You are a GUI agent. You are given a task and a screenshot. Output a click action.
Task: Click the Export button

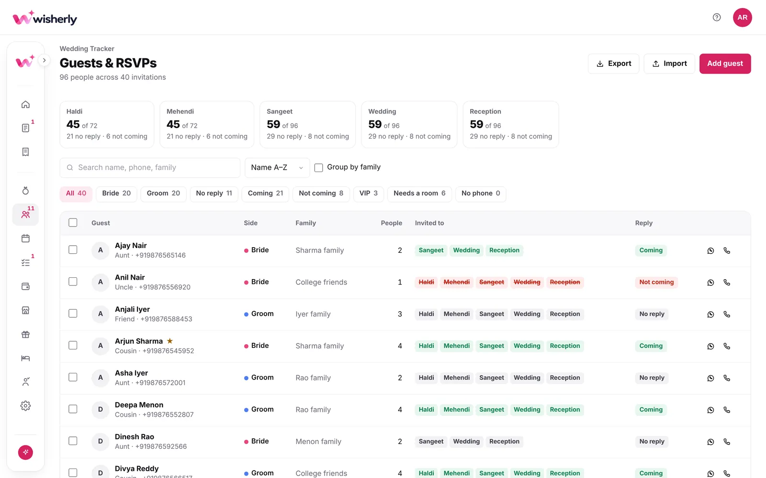(613, 64)
